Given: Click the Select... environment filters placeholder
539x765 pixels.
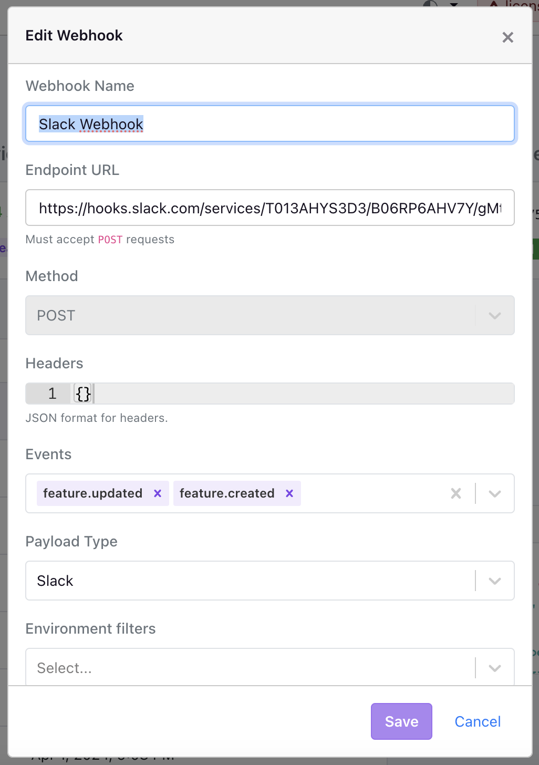Looking at the screenshot, I should (x=64, y=668).
